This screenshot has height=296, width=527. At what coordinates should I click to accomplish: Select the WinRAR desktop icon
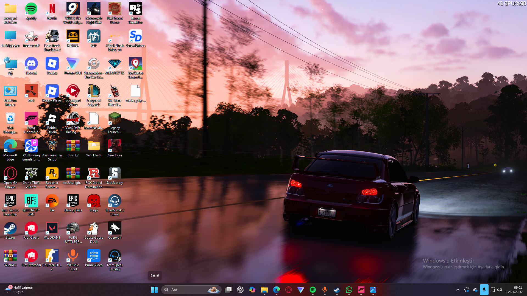tap(10, 258)
